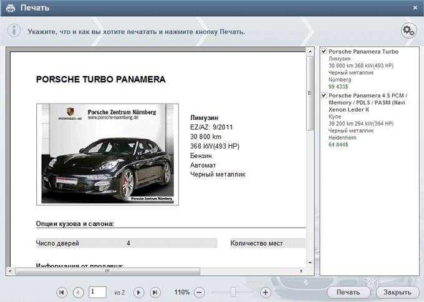Click the Porsche car photo in preview
The image size is (424, 302).
pyautogui.click(x=107, y=154)
